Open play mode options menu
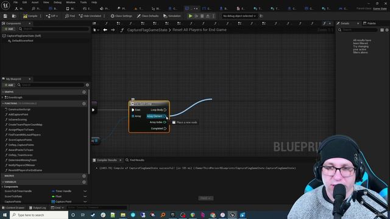Viewport: 390px width, 219px height. tap(213, 16)
